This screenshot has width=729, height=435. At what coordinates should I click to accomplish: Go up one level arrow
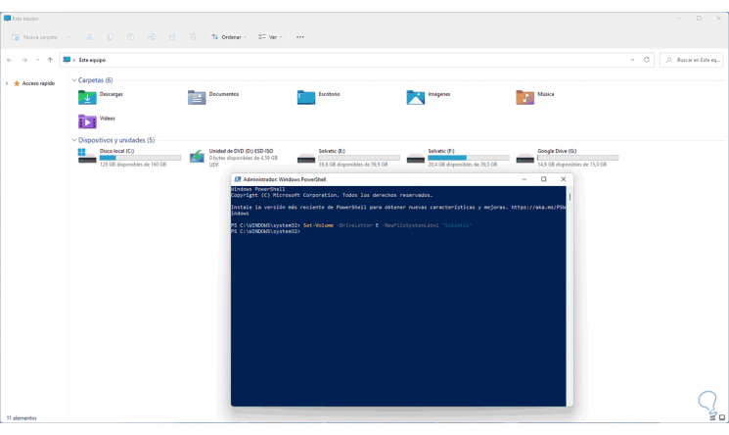(50, 60)
